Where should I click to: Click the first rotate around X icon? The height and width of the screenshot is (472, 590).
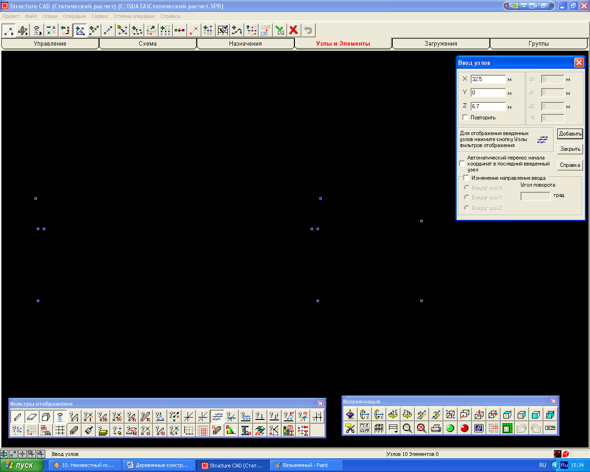point(365,415)
